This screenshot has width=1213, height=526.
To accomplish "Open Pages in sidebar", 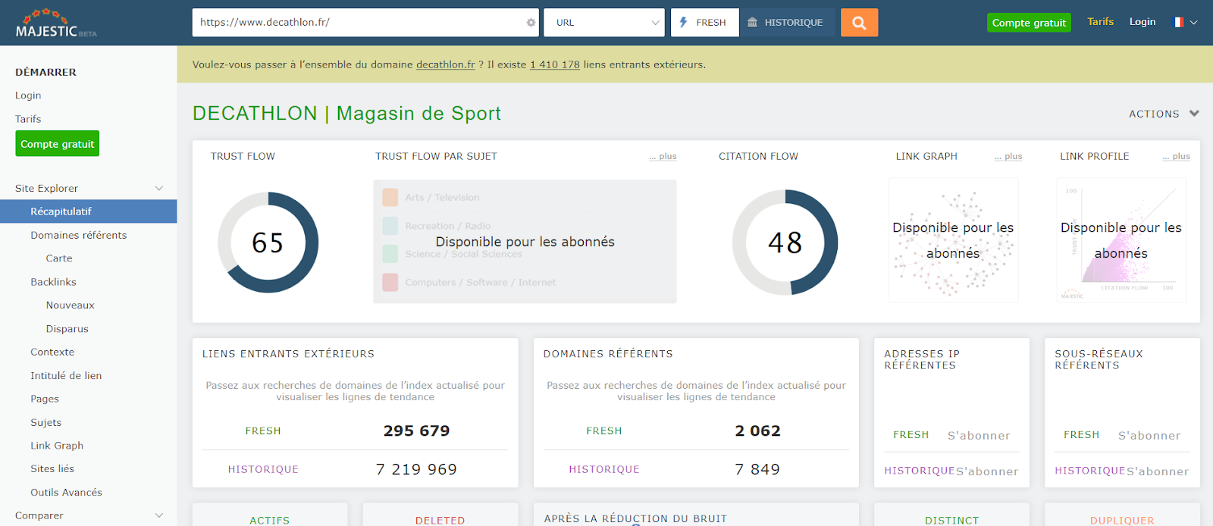I will (x=45, y=399).
